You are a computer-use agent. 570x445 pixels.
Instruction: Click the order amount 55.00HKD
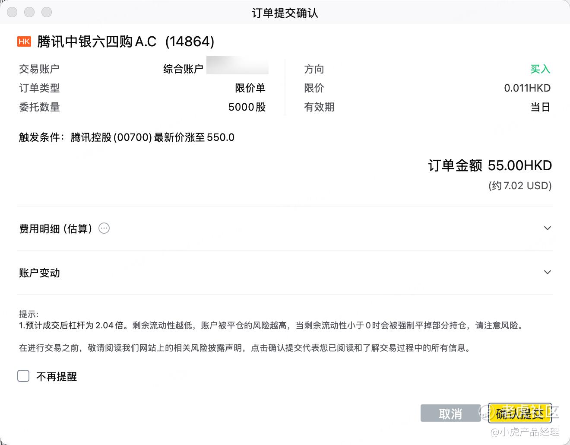[x=520, y=165]
